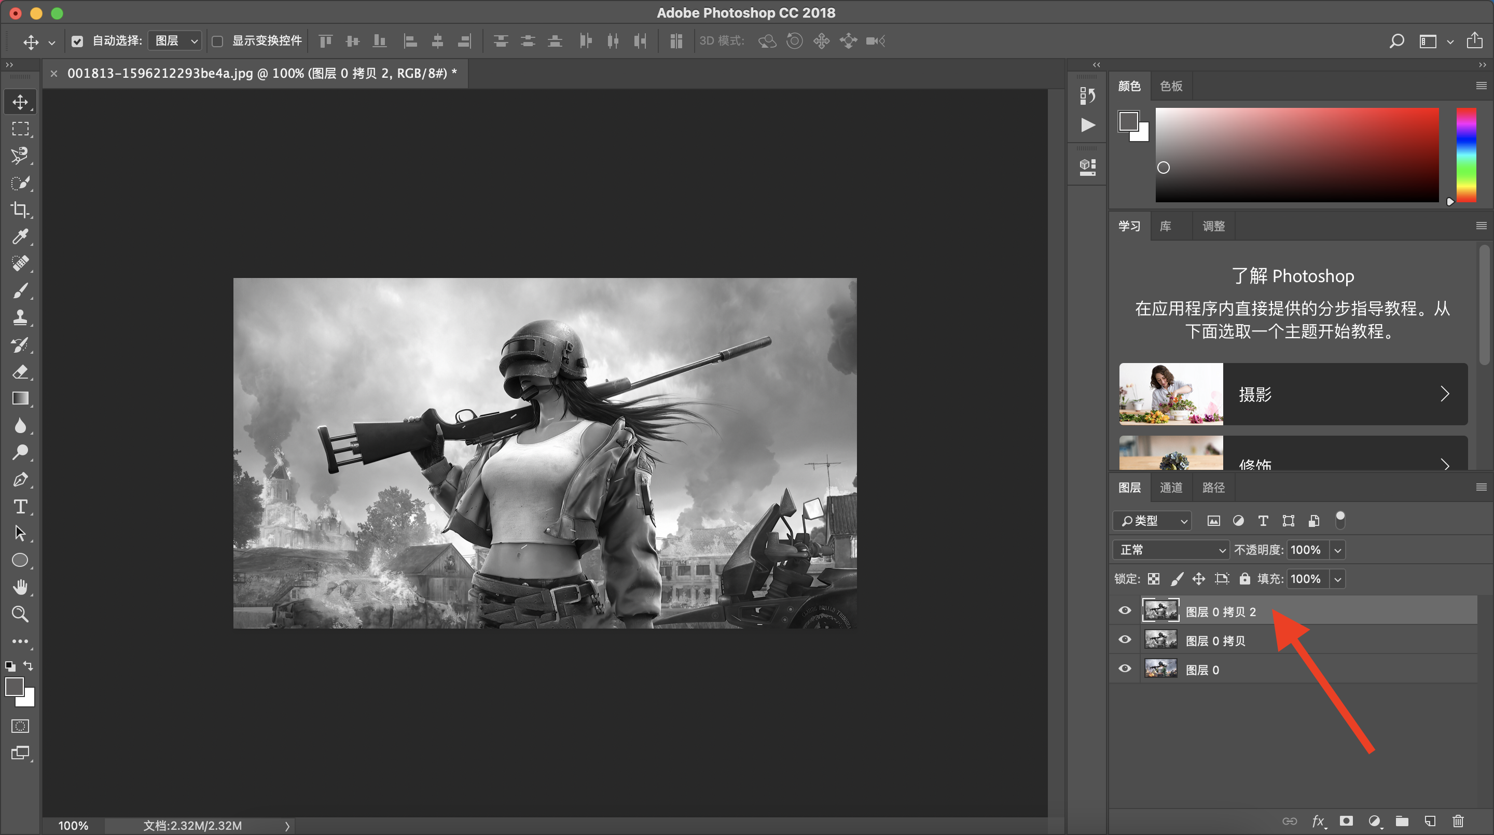The width and height of the screenshot is (1494, 835).
Task: Click the share icon in options bar
Action: point(1475,40)
